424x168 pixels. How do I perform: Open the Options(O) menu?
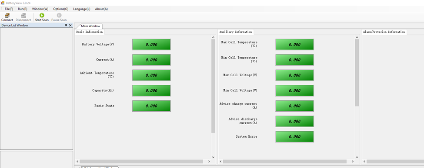[61, 9]
